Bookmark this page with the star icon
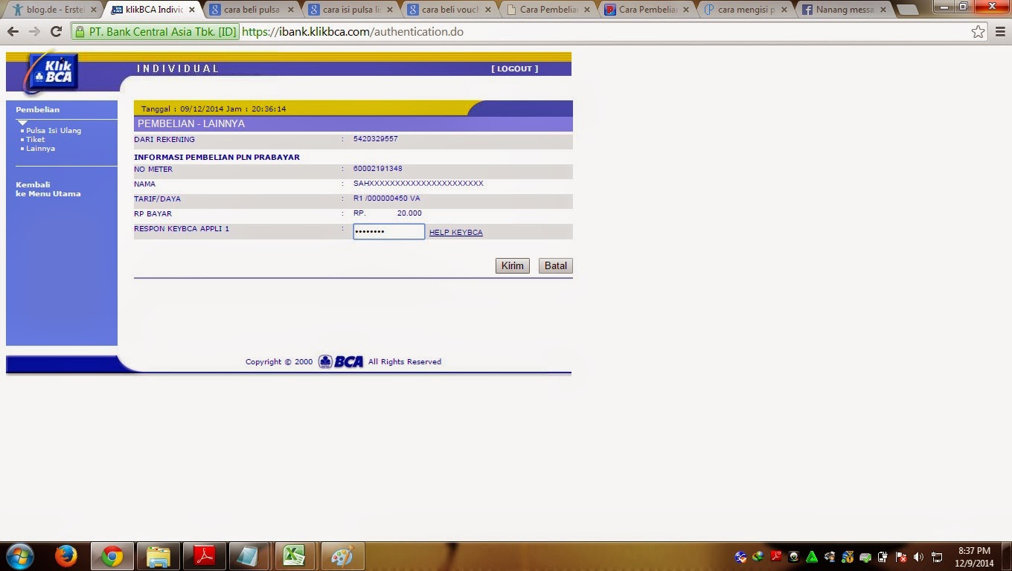 979,32
